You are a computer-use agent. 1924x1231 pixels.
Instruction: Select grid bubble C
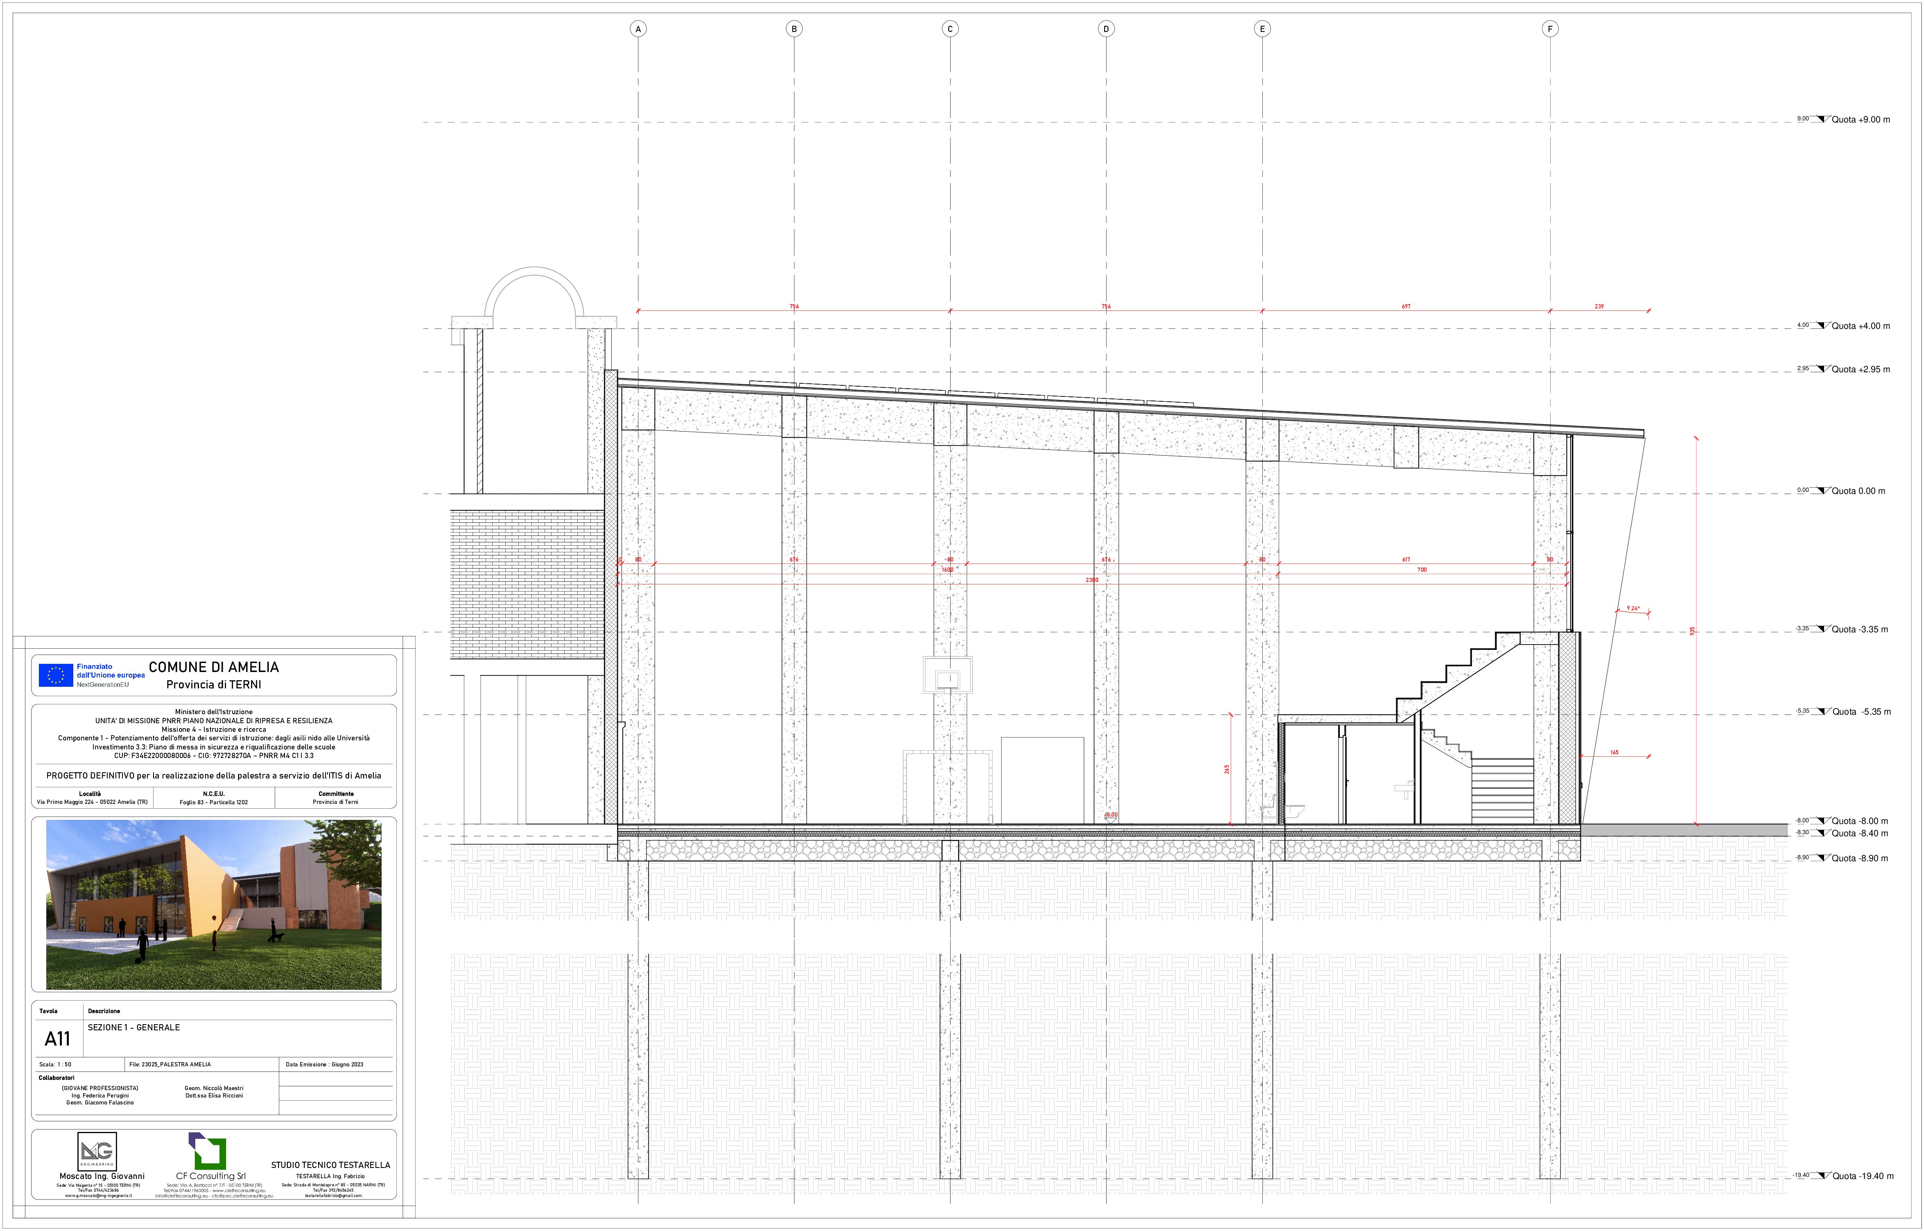pos(950,29)
